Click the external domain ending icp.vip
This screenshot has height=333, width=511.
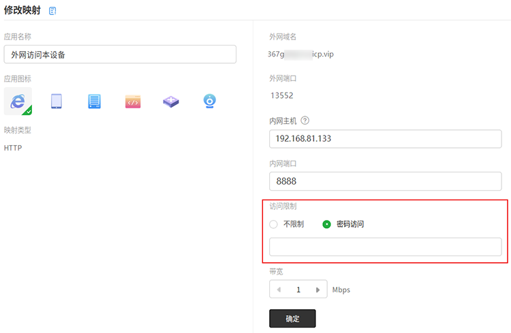tap(300, 54)
